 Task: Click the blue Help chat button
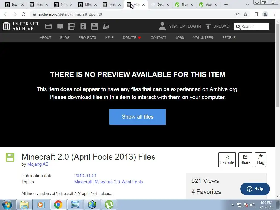click(x=255, y=189)
